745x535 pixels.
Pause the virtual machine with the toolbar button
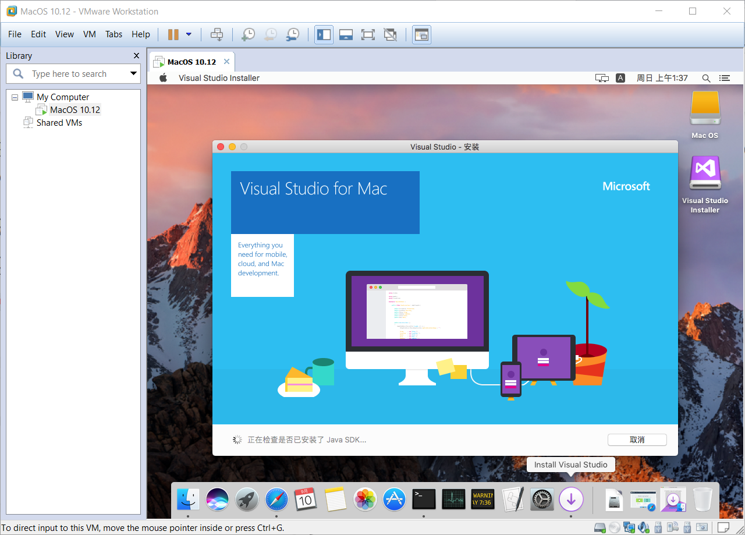(173, 34)
